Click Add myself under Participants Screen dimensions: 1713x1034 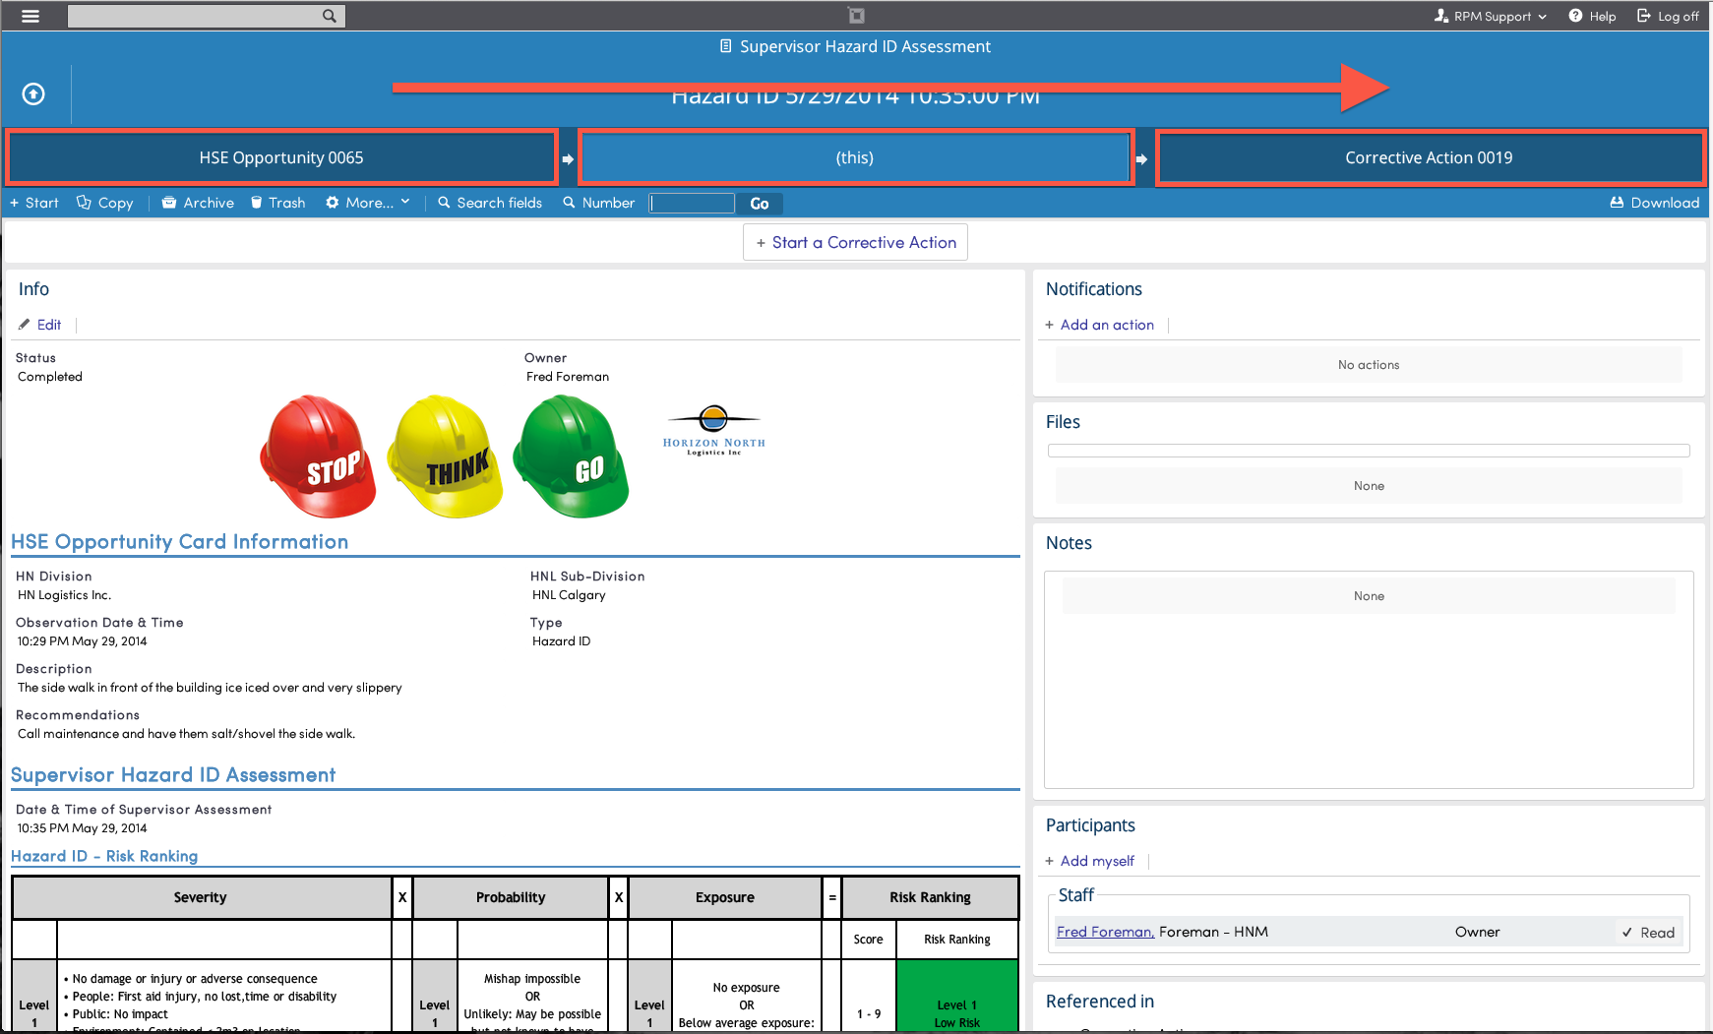1089,861
